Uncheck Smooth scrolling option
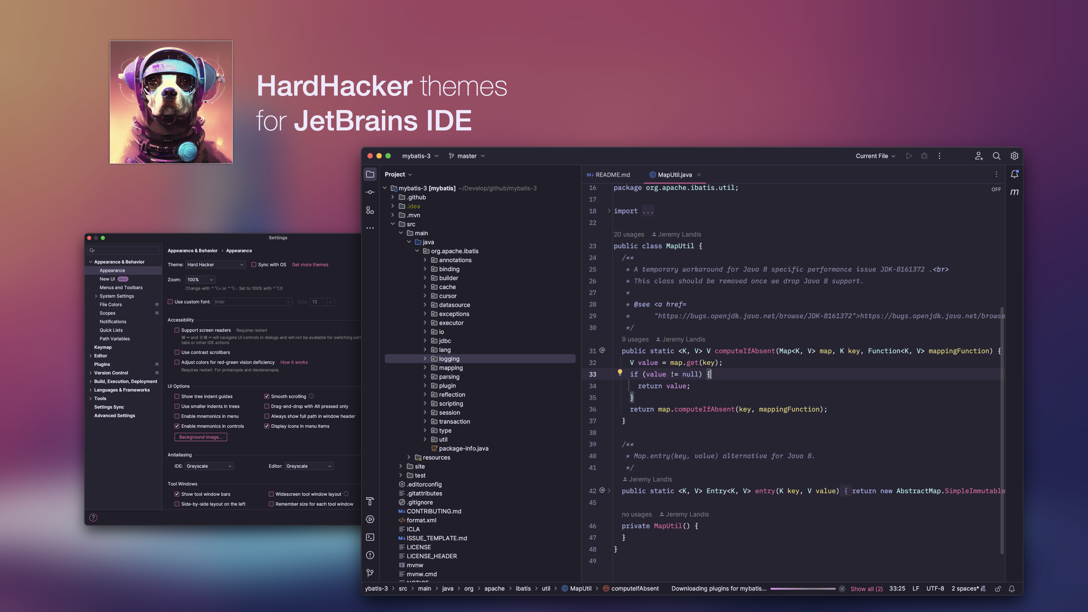Screen dimensions: 1088x612 (267, 396)
